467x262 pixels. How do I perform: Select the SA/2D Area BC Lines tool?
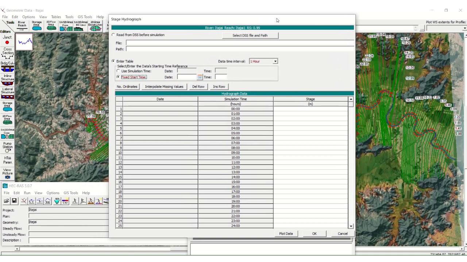80,26
